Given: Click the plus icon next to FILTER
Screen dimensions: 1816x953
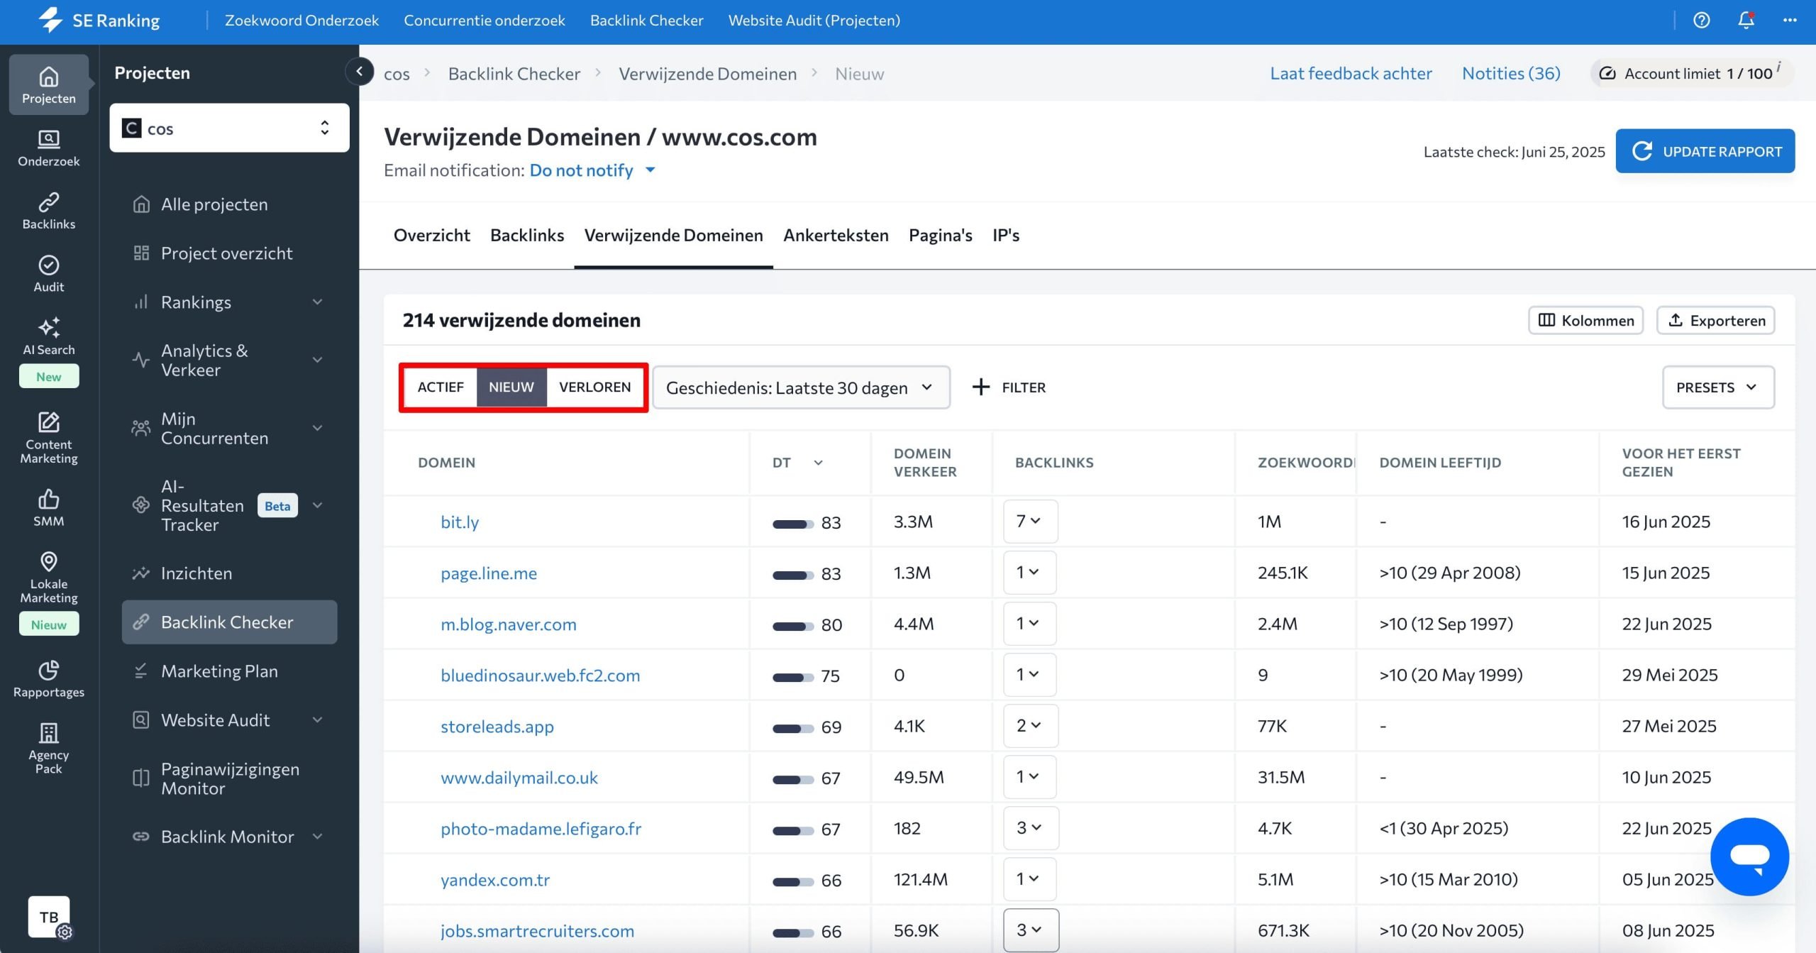Looking at the screenshot, I should click(980, 387).
